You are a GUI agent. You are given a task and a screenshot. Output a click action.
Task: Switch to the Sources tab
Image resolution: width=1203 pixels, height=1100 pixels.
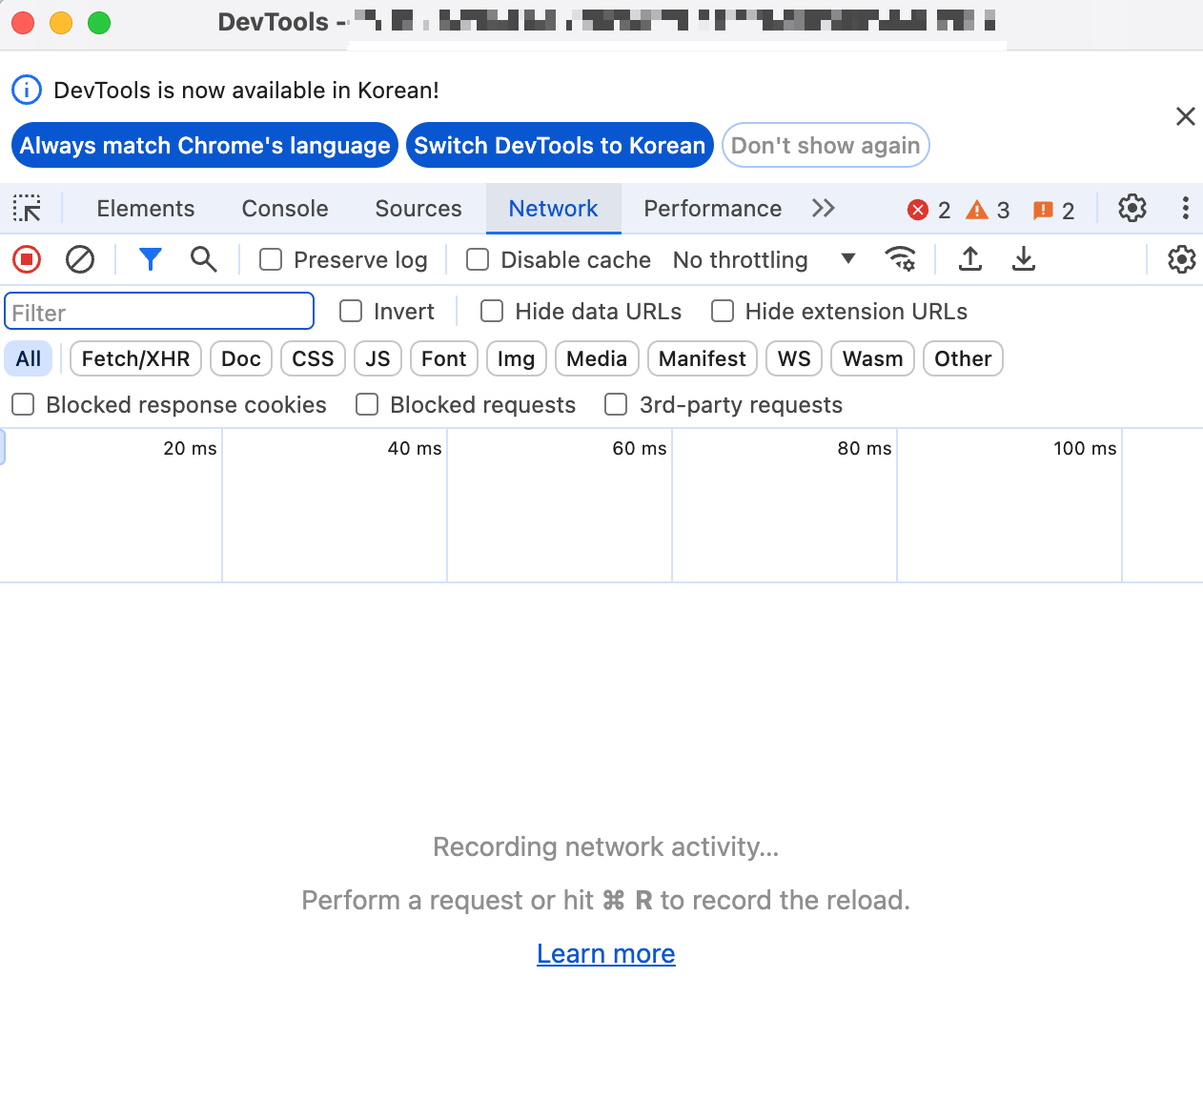(418, 208)
